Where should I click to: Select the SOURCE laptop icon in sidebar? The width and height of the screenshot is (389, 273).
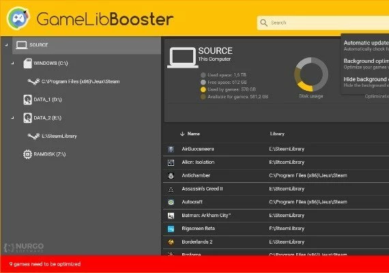tap(22, 45)
